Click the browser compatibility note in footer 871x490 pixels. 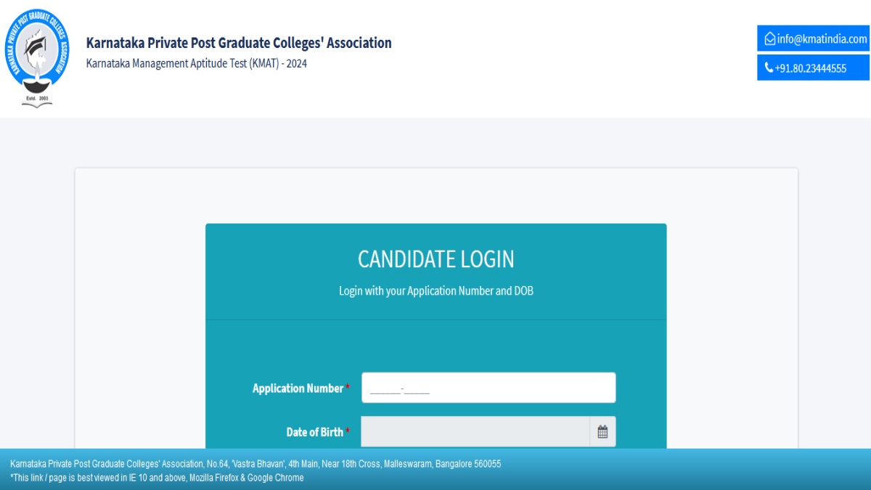point(157,478)
